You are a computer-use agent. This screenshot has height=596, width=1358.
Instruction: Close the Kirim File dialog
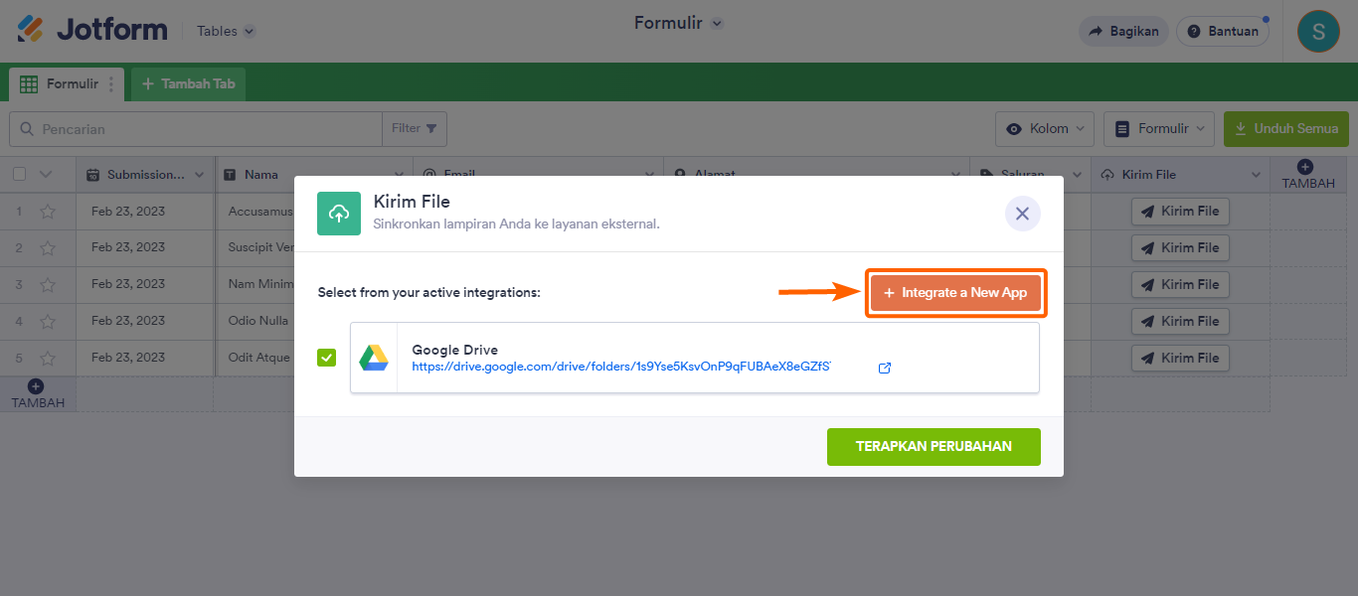tap(1022, 214)
